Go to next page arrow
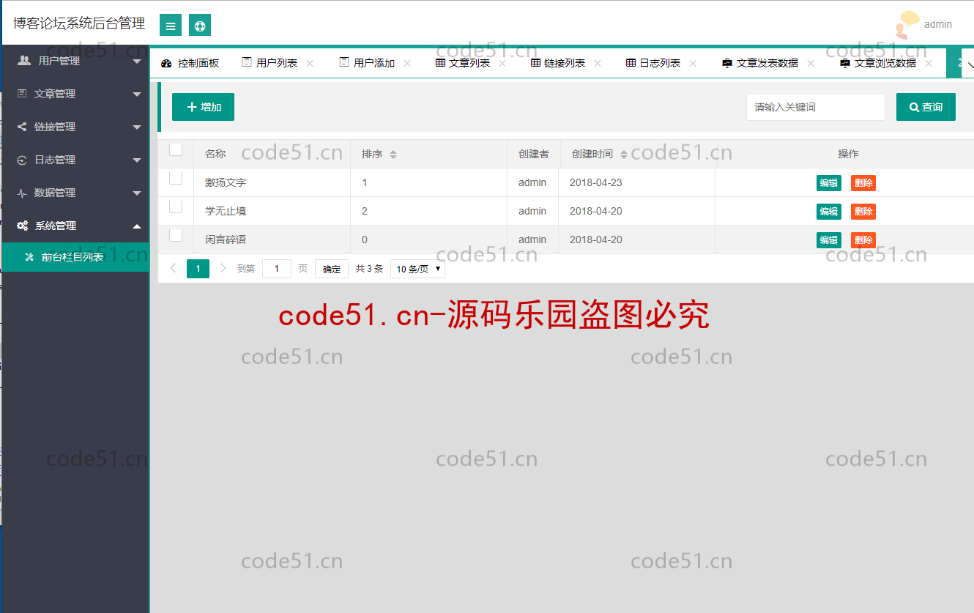Screen dimensions: 974x613 223,269
